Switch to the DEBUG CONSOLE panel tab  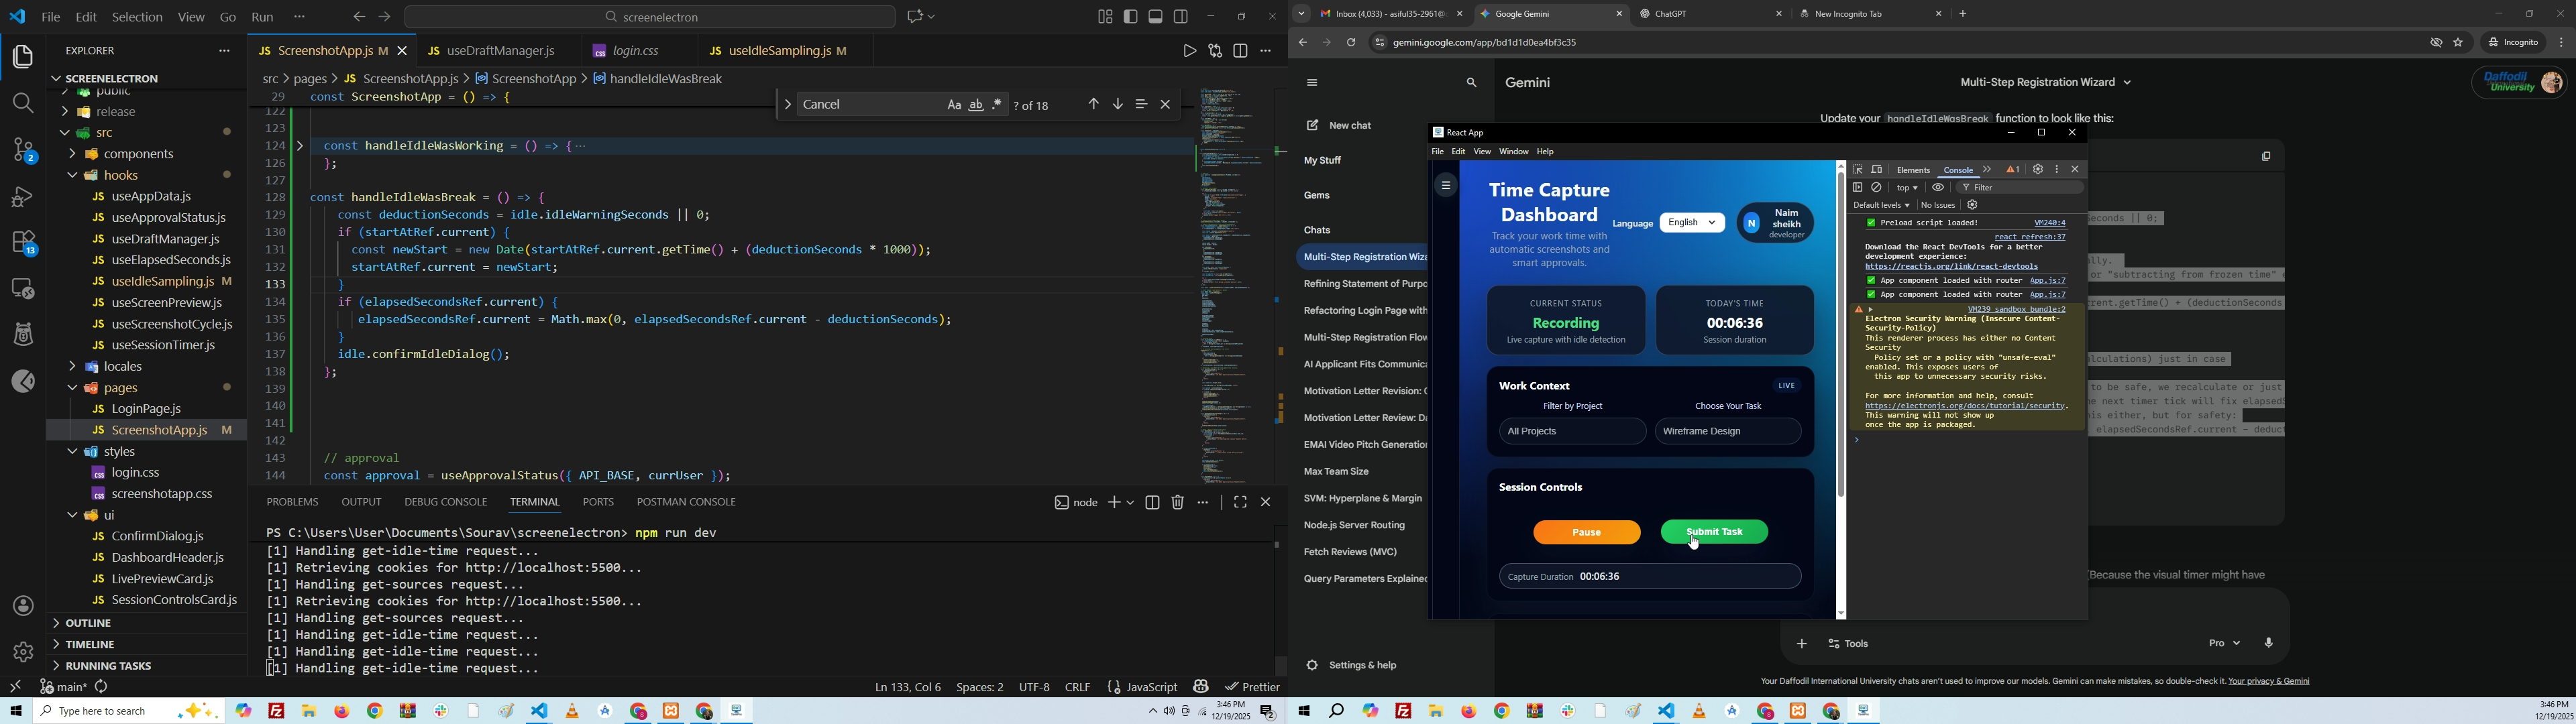coord(445,502)
